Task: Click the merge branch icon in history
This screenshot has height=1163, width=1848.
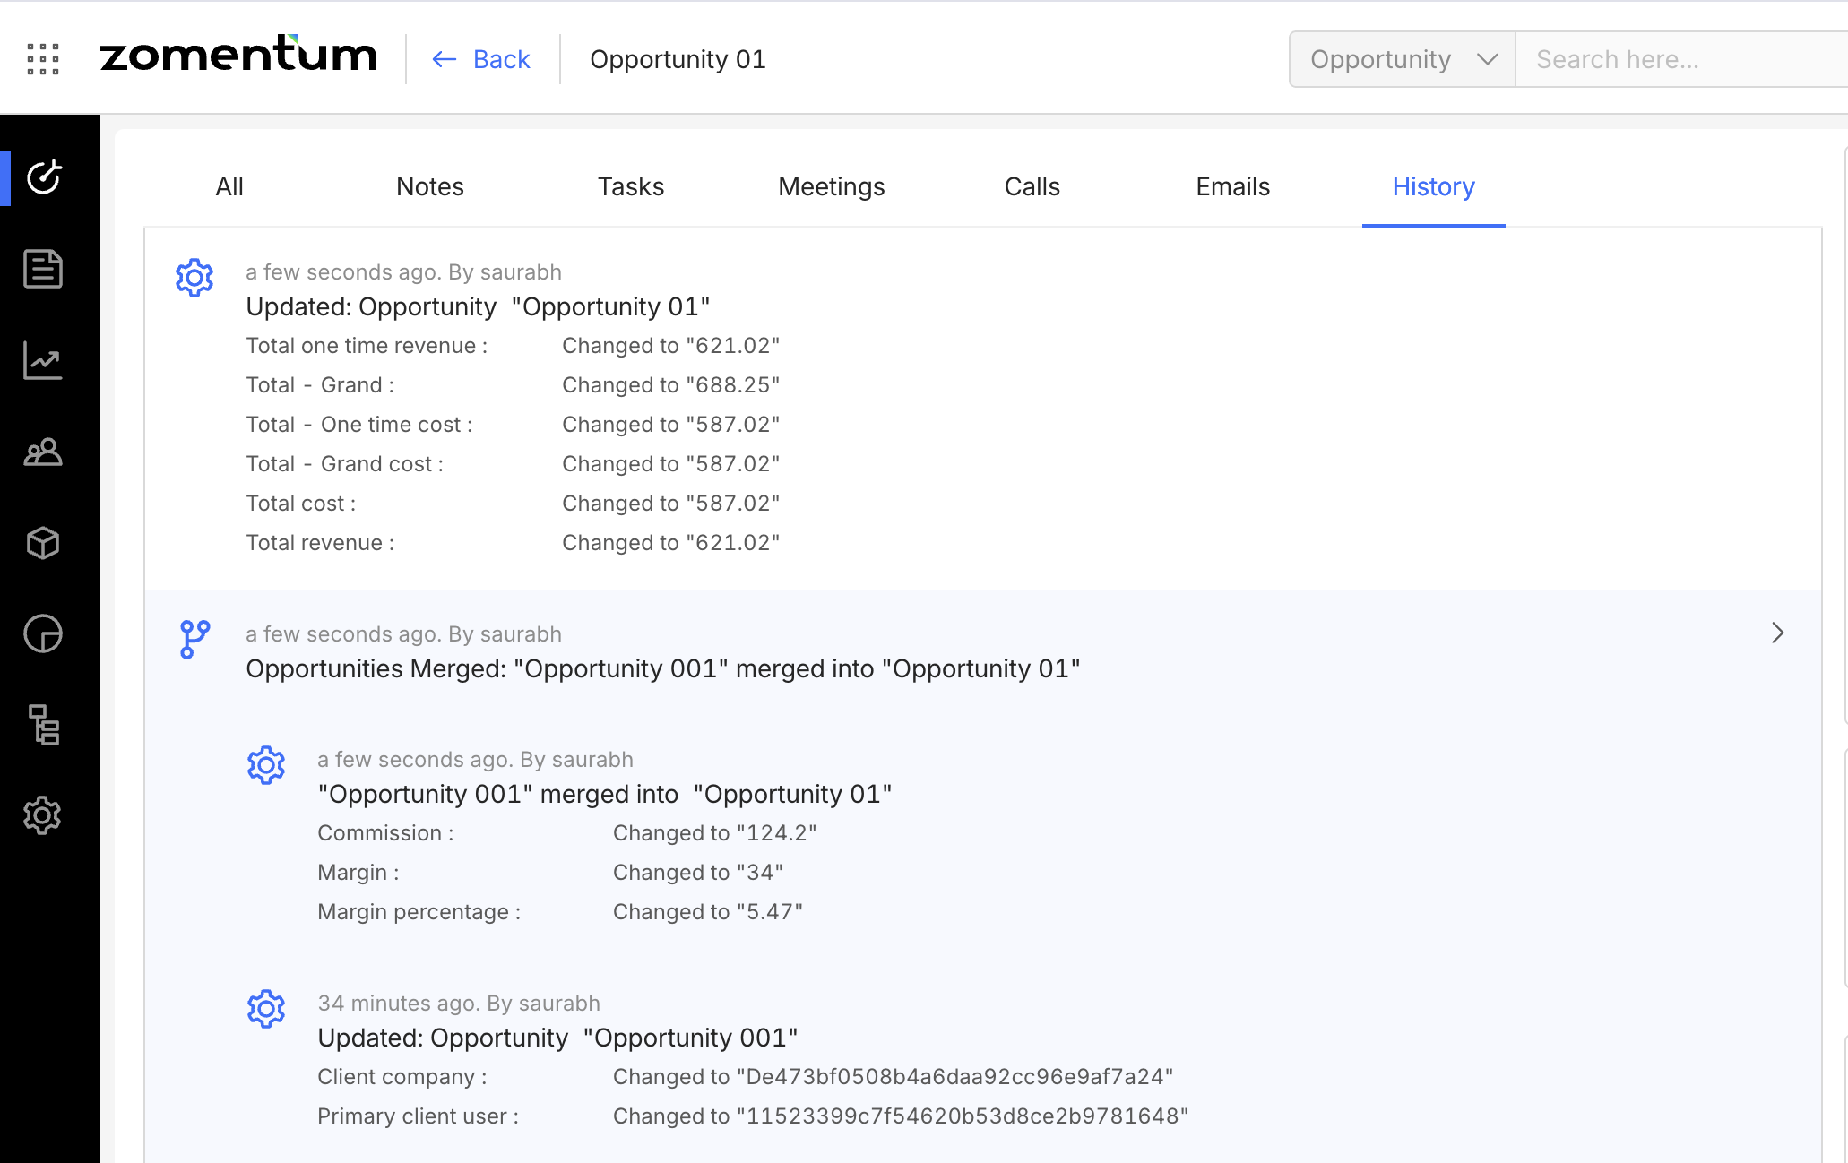Action: coord(194,640)
